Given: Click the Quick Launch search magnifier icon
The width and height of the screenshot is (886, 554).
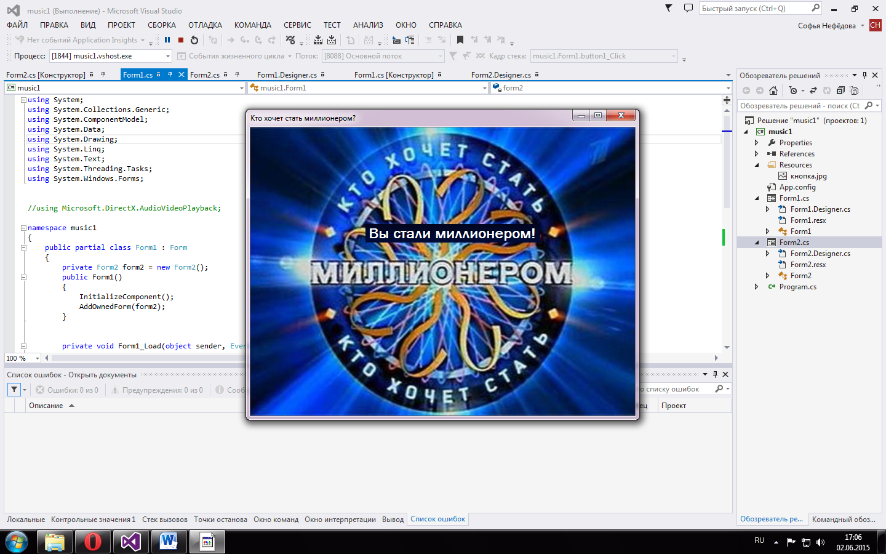Looking at the screenshot, I should point(815,8).
